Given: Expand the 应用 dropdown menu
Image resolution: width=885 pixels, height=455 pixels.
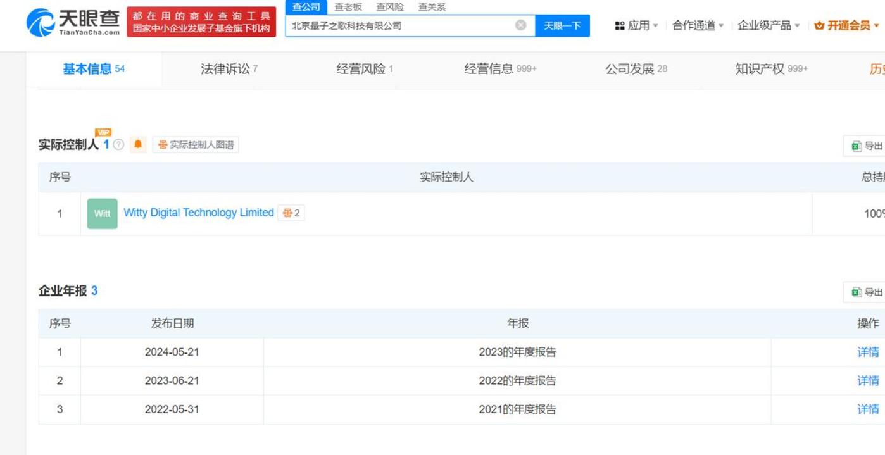Looking at the screenshot, I should pos(636,25).
